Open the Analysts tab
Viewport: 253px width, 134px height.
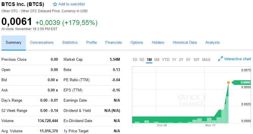212,43
